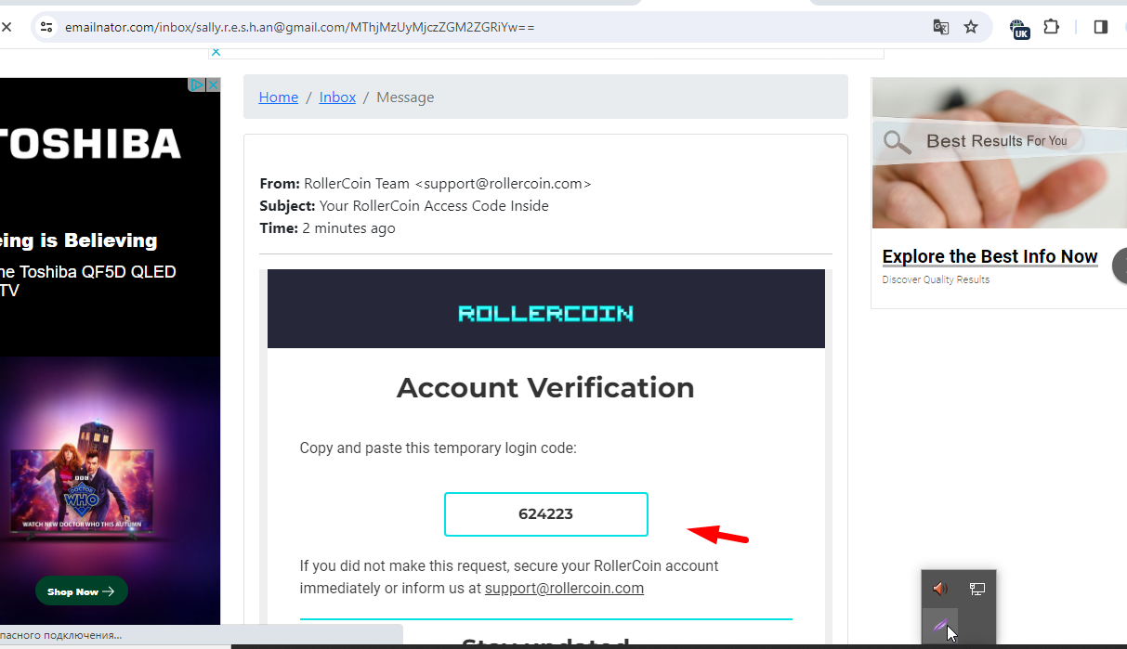Toggle the browser side panel icon

pyautogui.click(x=1101, y=27)
